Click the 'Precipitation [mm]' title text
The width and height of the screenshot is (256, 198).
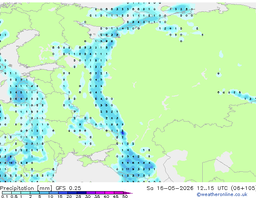[x=26, y=188]
